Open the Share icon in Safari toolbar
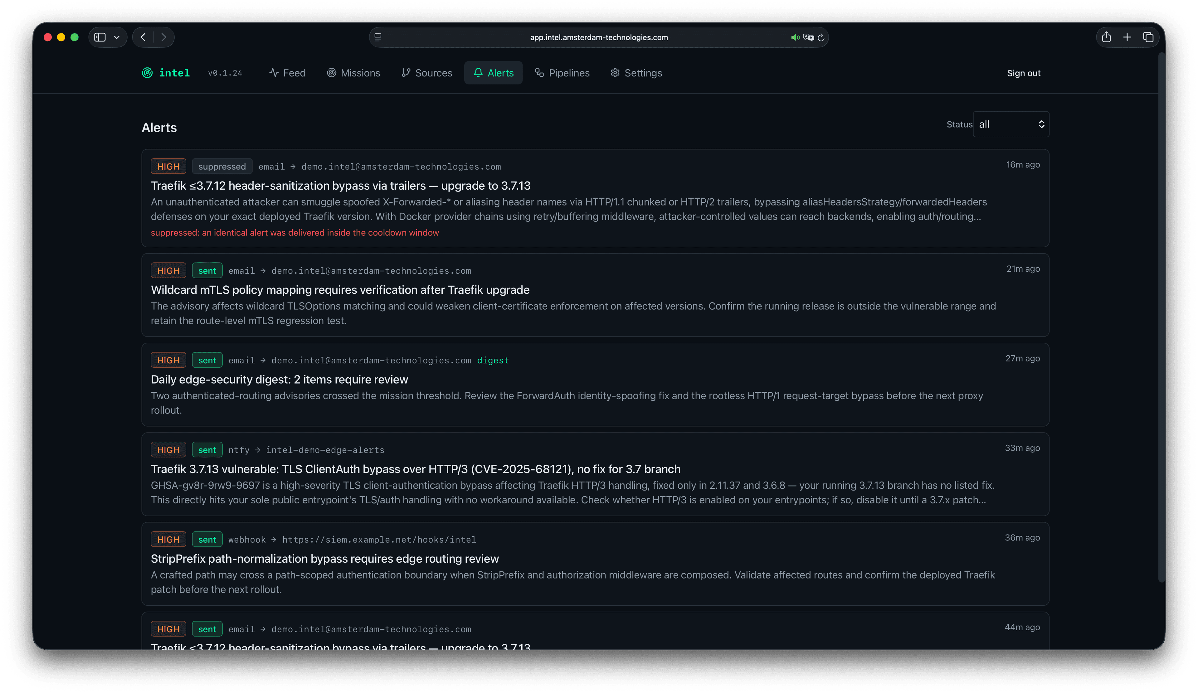The image size is (1198, 693). point(1106,37)
